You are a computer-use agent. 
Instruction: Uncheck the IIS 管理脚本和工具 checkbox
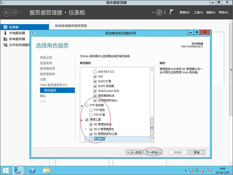(91, 134)
